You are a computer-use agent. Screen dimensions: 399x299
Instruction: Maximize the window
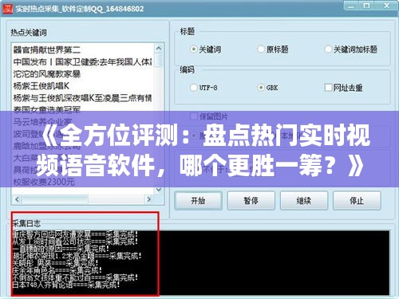coord(366,6)
